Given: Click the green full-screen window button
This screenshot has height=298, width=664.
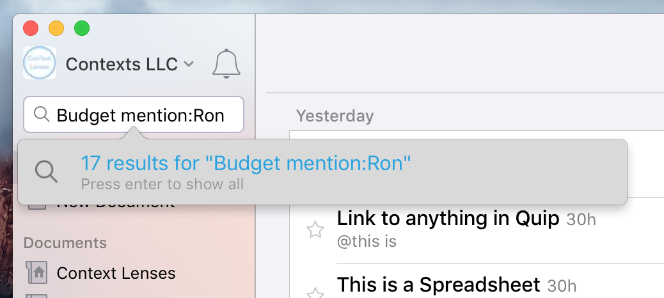Looking at the screenshot, I should (82, 28).
